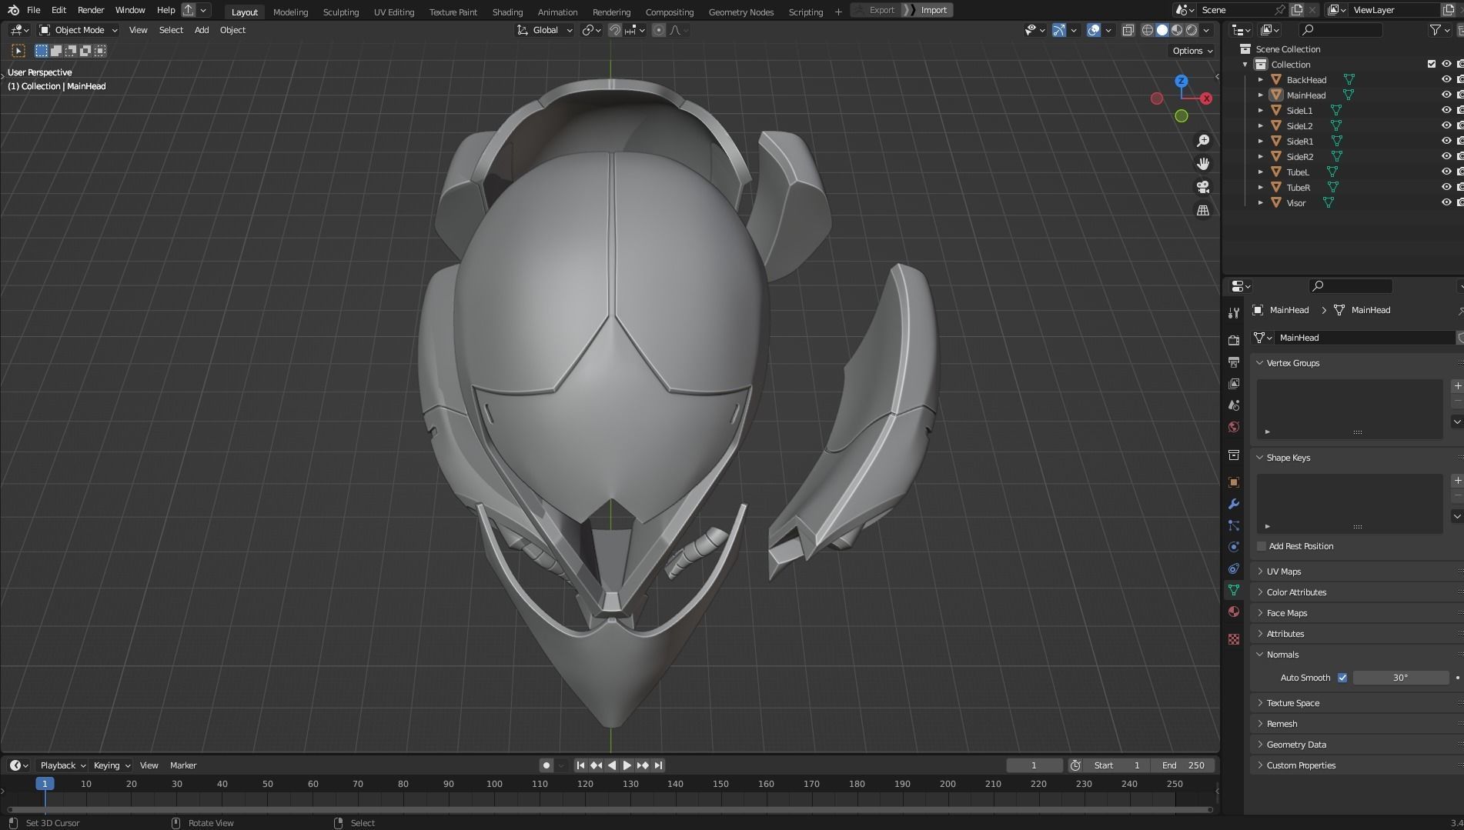
Task: Open the Scene properties tab
Action: (x=1234, y=405)
